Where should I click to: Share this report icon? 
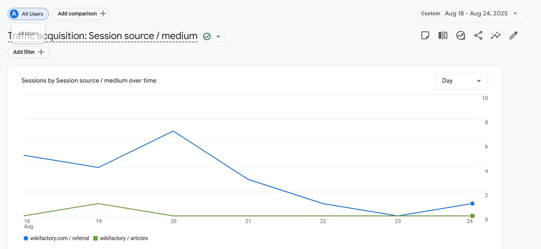click(x=478, y=36)
